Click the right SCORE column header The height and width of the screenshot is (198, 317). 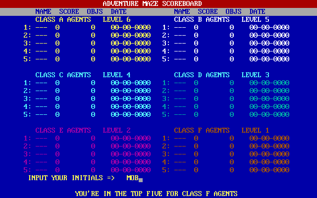point(208,11)
